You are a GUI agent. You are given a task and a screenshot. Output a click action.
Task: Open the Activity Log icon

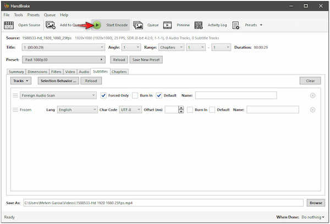pyautogui.click(x=197, y=25)
